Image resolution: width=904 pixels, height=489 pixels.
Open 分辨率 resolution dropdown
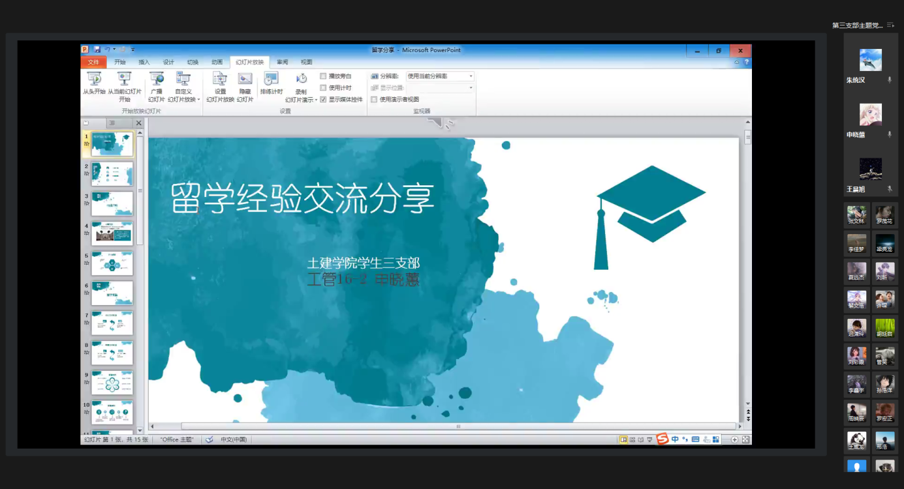coord(471,76)
